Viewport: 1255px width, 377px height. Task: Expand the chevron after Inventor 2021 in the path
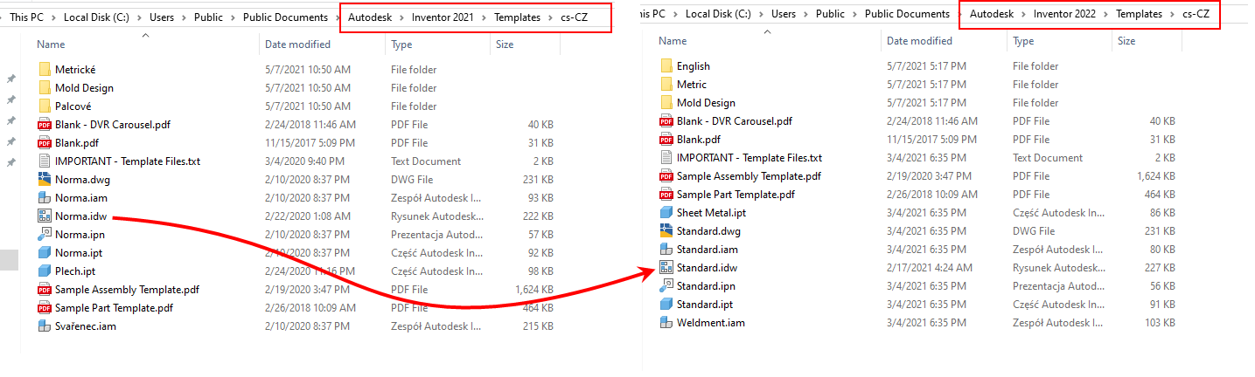tap(482, 17)
